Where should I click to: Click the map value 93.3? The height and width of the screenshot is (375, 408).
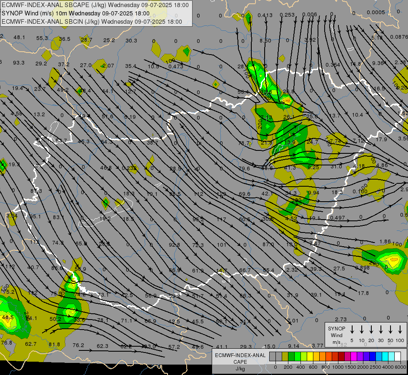click(x=19, y=63)
